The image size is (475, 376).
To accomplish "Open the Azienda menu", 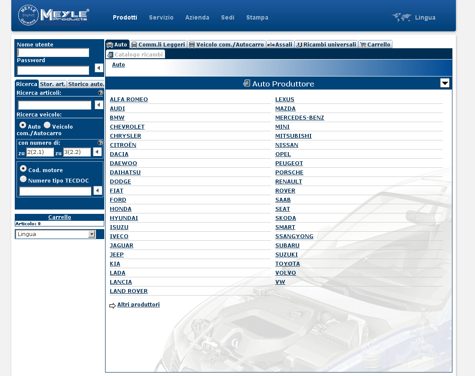I will pos(197,17).
